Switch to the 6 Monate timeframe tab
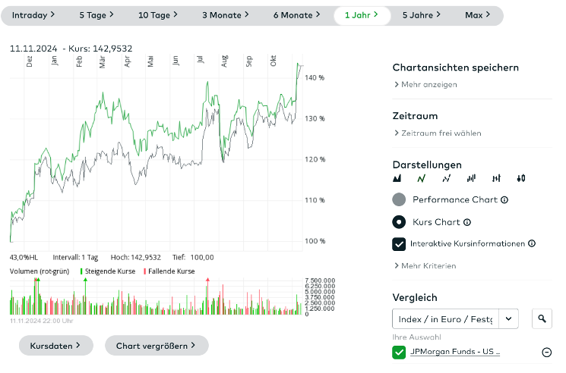Image resolution: width=566 pixels, height=373 pixels. 296,15
